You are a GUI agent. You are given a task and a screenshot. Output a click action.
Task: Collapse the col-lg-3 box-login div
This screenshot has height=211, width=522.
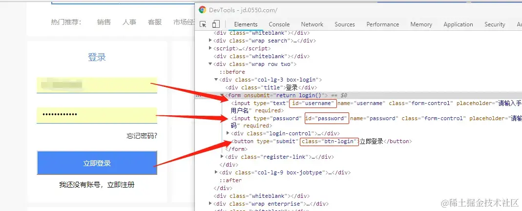[216, 80]
